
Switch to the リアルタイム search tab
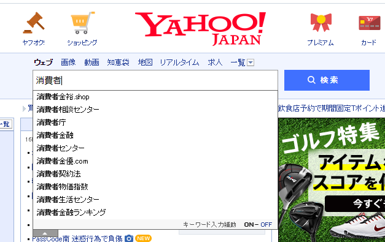click(179, 62)
